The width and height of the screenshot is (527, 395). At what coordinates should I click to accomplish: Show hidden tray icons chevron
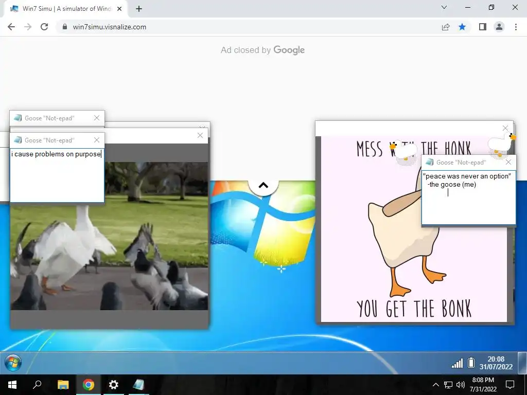435,385
